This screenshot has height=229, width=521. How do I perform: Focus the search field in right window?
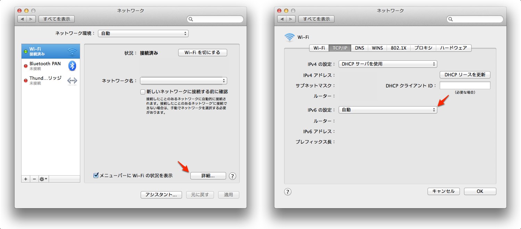(x=475, y=19)
